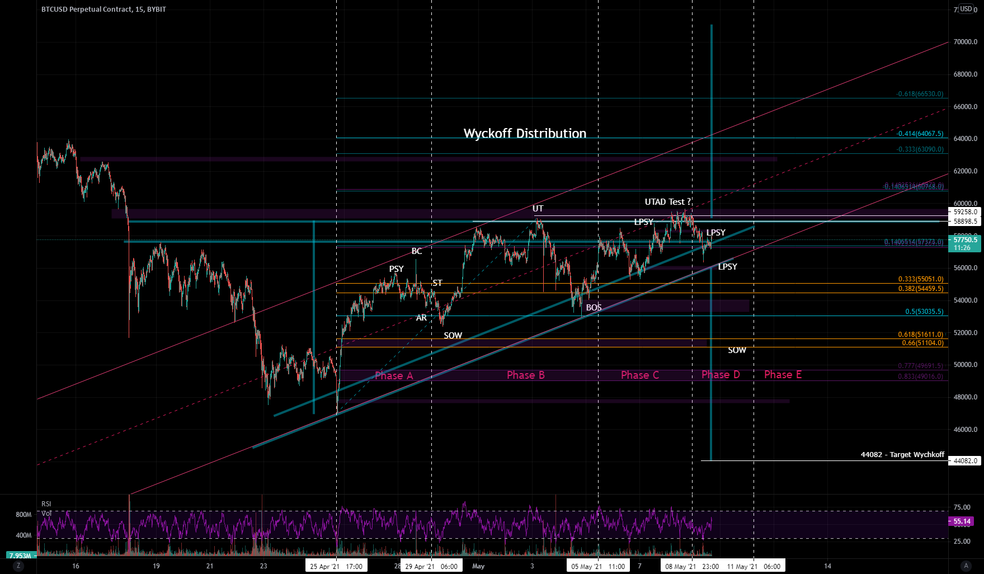Screen dimensions: 984x574
Task: Click the 25 Apr '21 17:00 date marker
Action: 336,566
